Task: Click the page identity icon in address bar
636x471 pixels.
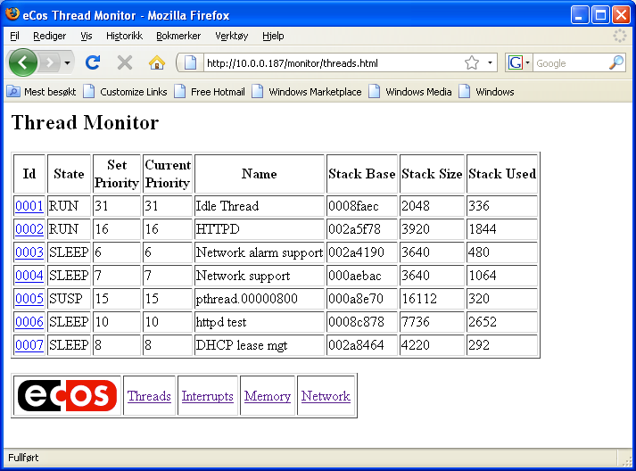Action: click(190, 62)
